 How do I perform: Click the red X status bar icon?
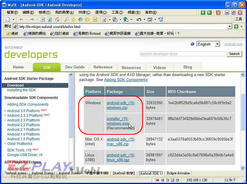point(158,180)
